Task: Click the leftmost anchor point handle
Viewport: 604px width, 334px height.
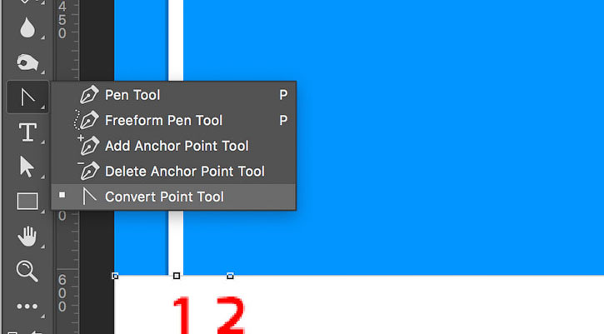Action: [115, 276]
